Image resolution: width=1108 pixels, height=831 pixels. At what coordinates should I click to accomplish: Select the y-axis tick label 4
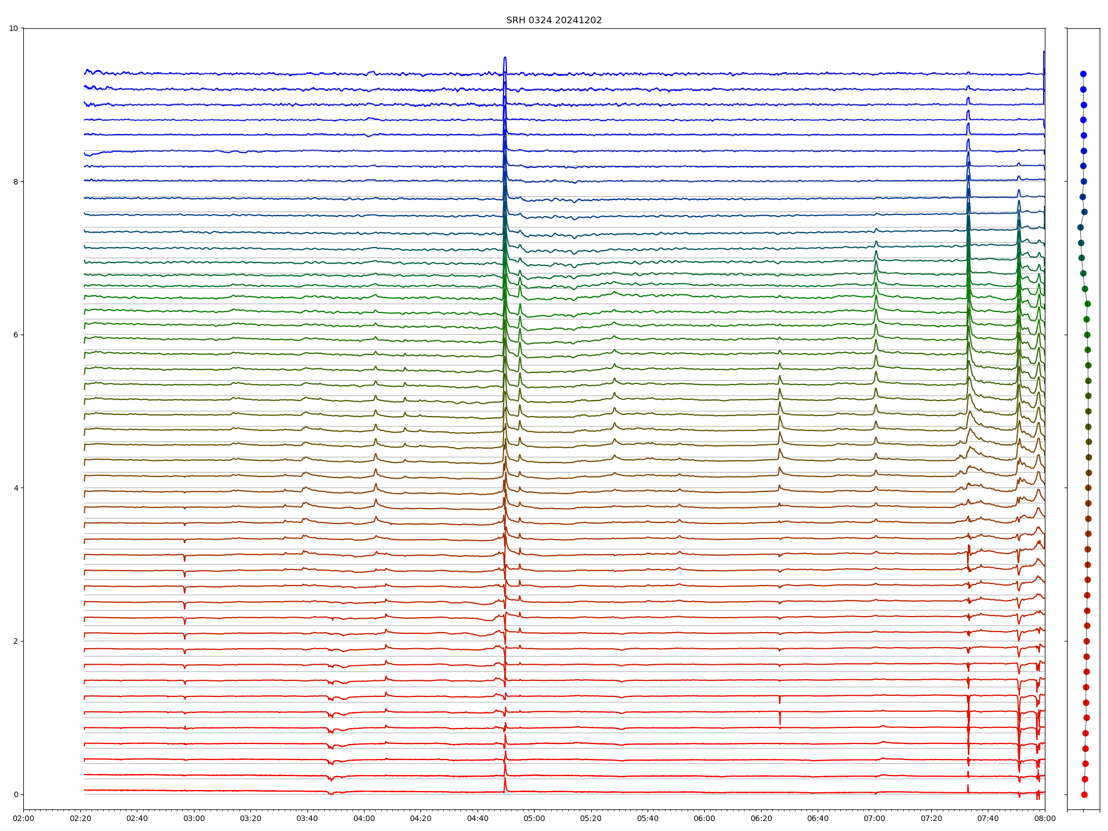tap(16, 488)
